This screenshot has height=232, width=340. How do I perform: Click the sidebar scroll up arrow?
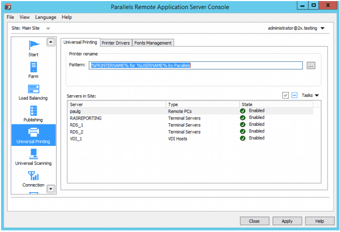coord(51,42)
